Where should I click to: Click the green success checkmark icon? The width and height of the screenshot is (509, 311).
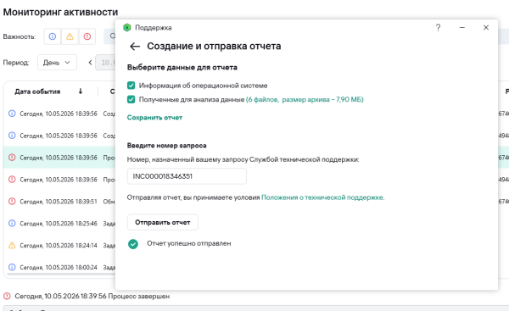point(133,244)
